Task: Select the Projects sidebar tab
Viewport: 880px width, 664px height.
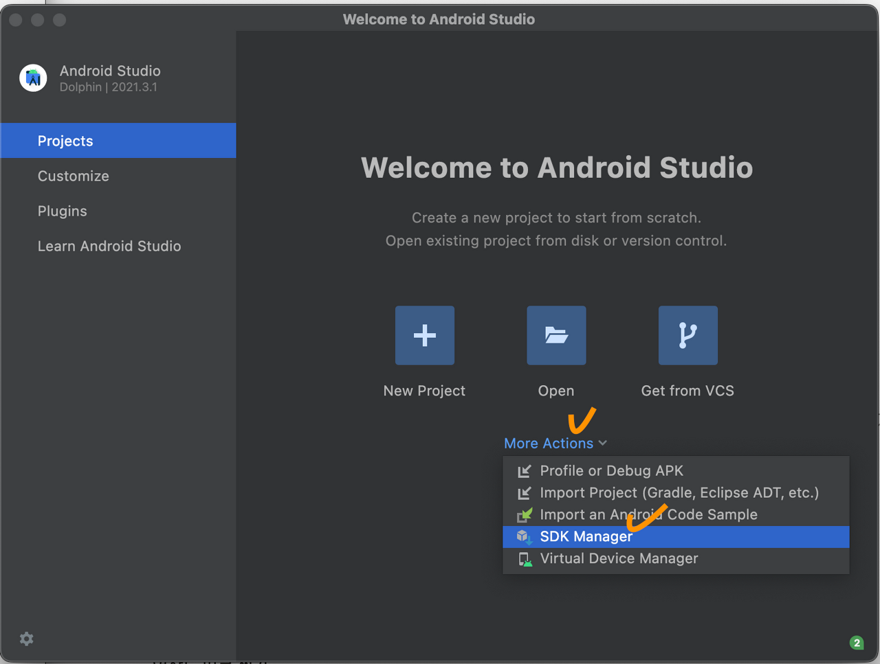Action: (x=118, y=141)
